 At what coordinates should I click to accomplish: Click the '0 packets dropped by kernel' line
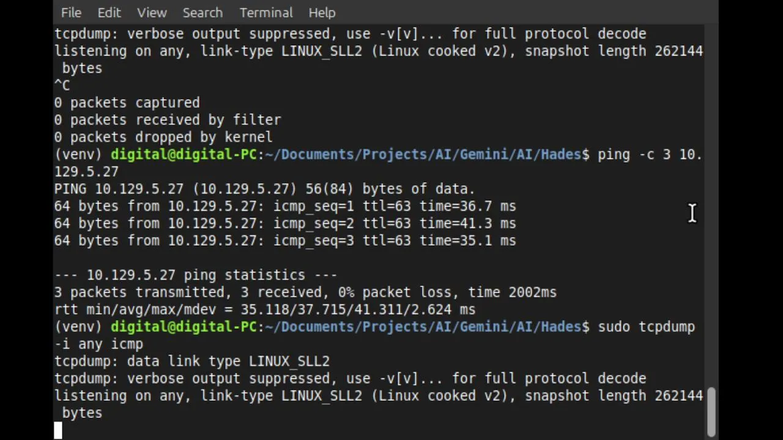point(163,137)
